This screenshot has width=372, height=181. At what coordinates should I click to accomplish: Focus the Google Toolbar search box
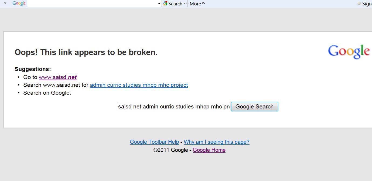tap(92, 4)
